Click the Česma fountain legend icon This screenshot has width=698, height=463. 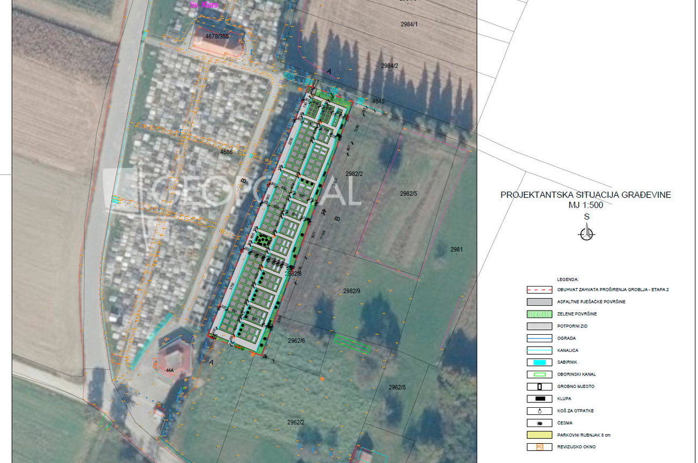(539, 423)
